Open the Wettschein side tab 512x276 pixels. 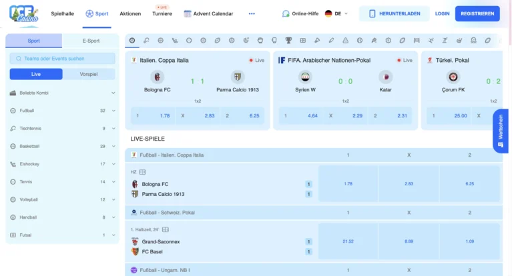(x=501, y=131)
